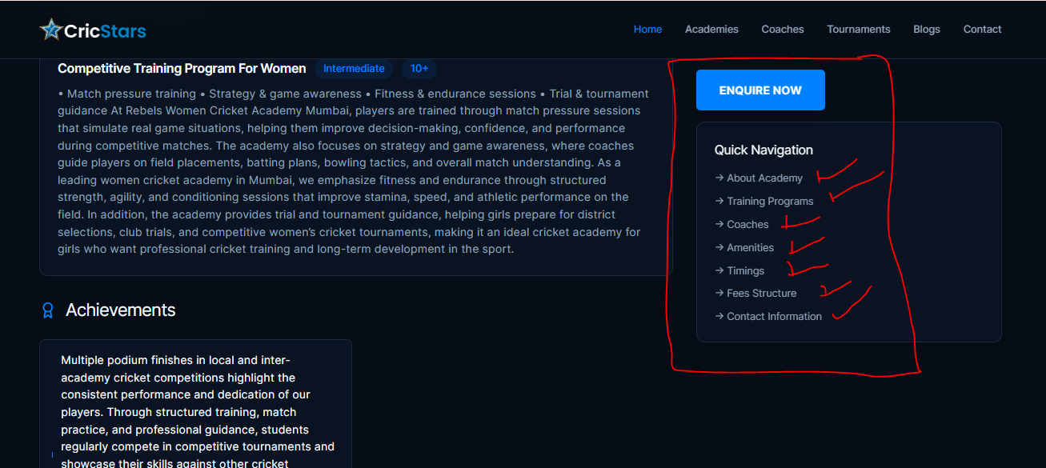
Task: Click Training Programs quick navigation link
Action: click(769, 202)
